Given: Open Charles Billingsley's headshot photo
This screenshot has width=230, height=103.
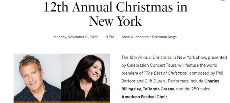Looking at the screenshot, I should point(37,78).
